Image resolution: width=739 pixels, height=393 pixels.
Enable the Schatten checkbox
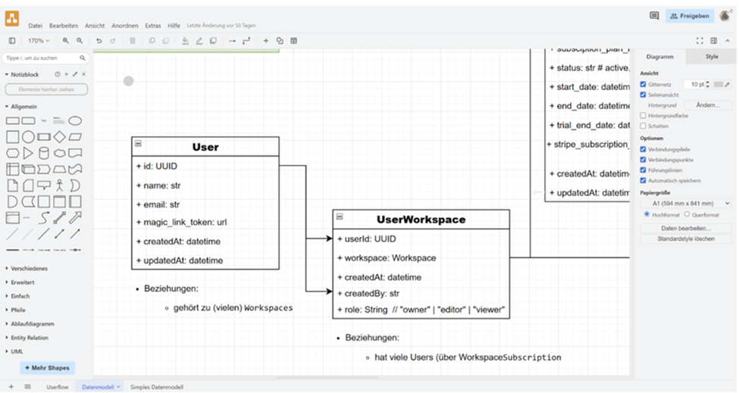[x=643, y=126]
